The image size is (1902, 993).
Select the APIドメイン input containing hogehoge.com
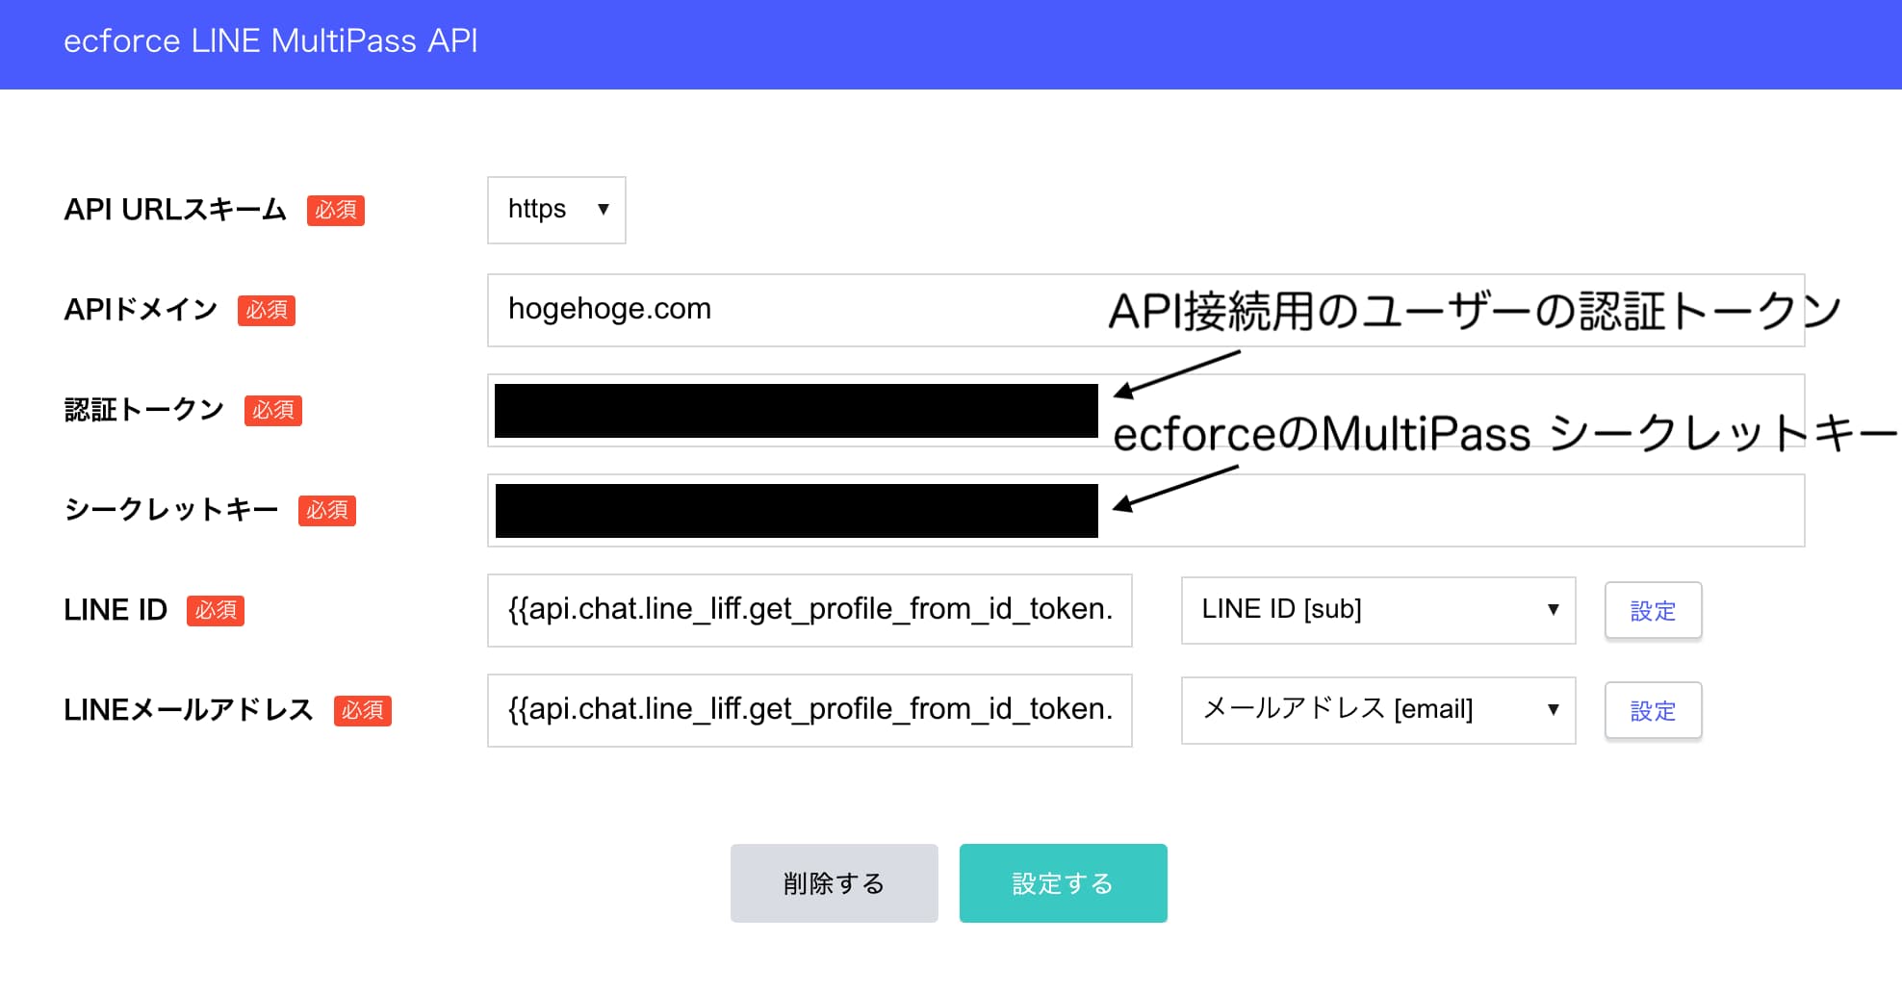click(x=866, y=310)
